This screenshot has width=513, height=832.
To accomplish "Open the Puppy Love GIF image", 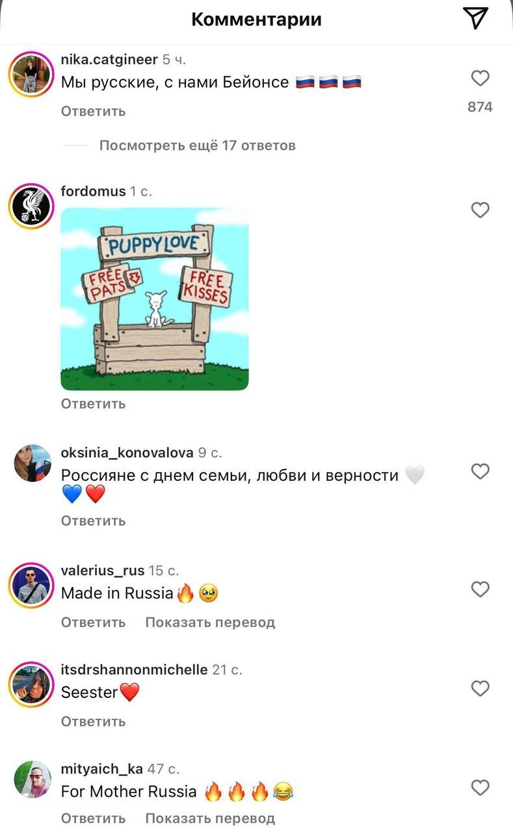I will 155,299.
